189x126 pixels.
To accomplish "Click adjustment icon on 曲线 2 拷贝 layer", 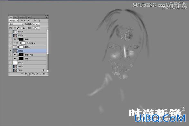I will coord(15,55).
